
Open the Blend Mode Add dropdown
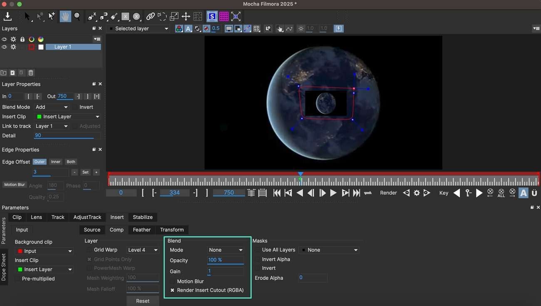(52, 107)
